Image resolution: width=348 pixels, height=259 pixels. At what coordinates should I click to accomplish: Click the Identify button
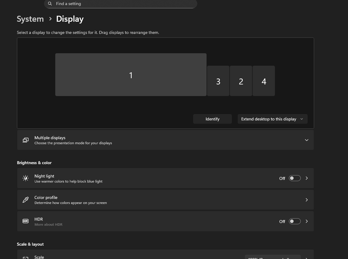click(x=212, y=119)
